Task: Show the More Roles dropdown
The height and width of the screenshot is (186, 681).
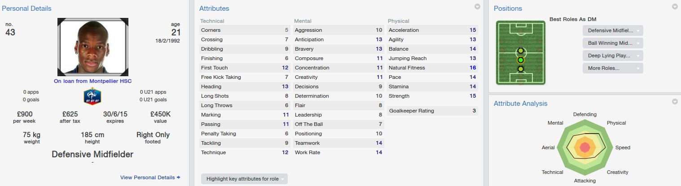Action: (x=613, y=68)
